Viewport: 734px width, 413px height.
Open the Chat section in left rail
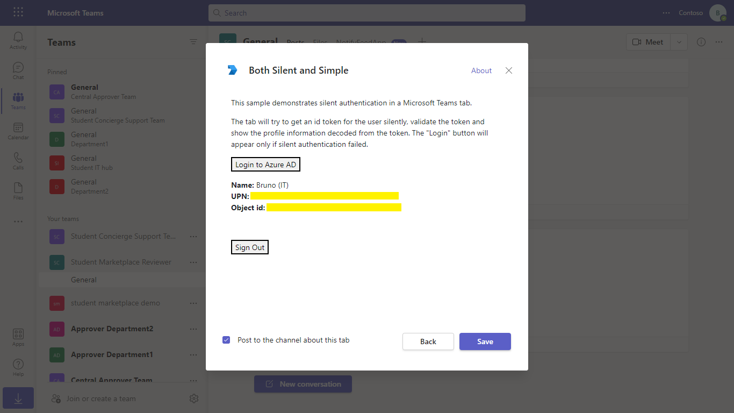18,67
